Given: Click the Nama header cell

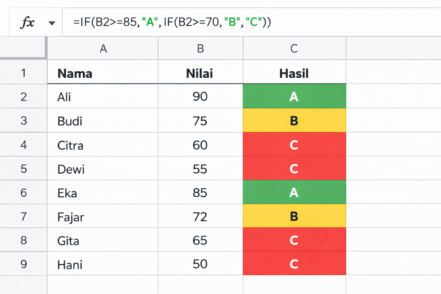Looking at the screenshot, I should click(x=102, y=73).
